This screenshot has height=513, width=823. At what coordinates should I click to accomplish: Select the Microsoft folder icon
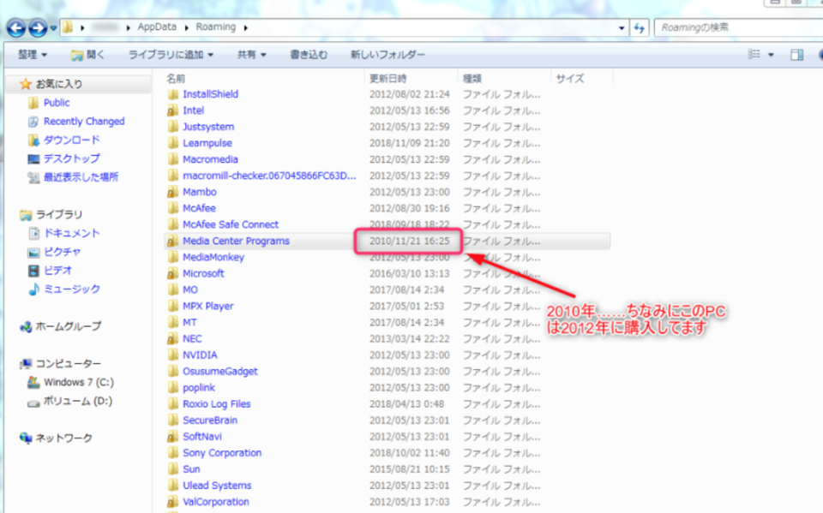(x=172, y=274)
